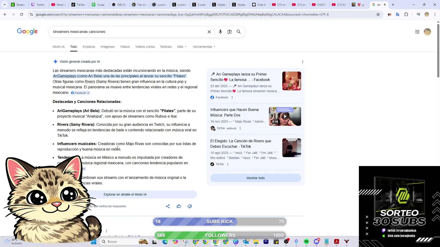Screen dimensions: 440x247
Task: Switch to the Videos cortos tab
Action: tap(145, 47)
